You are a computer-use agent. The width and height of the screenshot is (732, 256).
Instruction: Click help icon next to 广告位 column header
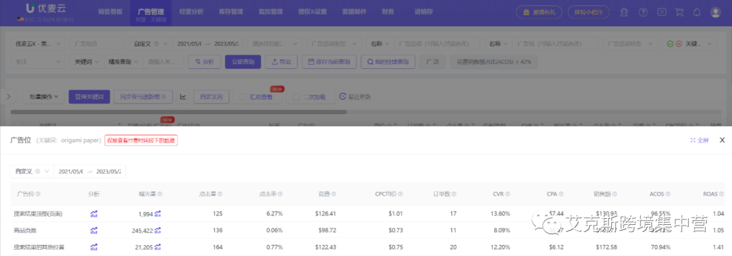click(x=38, y=194)
